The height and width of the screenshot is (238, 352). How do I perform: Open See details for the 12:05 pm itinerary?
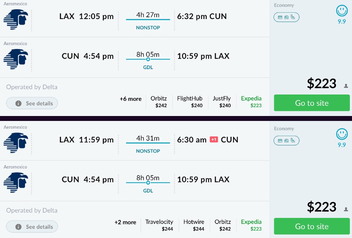(x=32, y=103)
